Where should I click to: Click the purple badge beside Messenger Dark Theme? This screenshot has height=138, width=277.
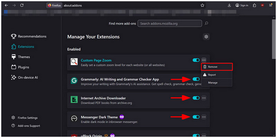(122, 117)
